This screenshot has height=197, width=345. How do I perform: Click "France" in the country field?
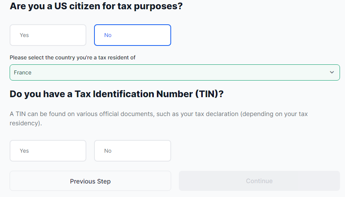click(23, 72)
